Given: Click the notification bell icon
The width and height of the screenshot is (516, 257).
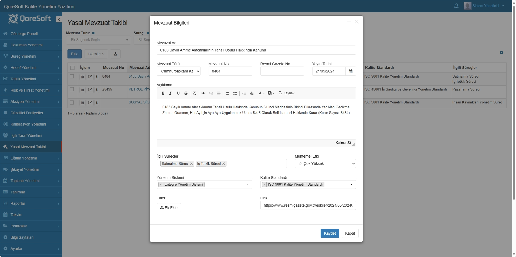Looking at the screenshot, I should (x=456, y=6).
